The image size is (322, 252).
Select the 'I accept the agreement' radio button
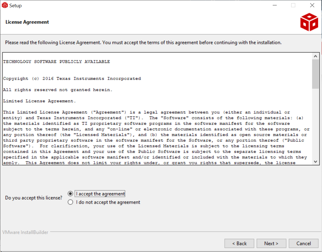(70, 193)
